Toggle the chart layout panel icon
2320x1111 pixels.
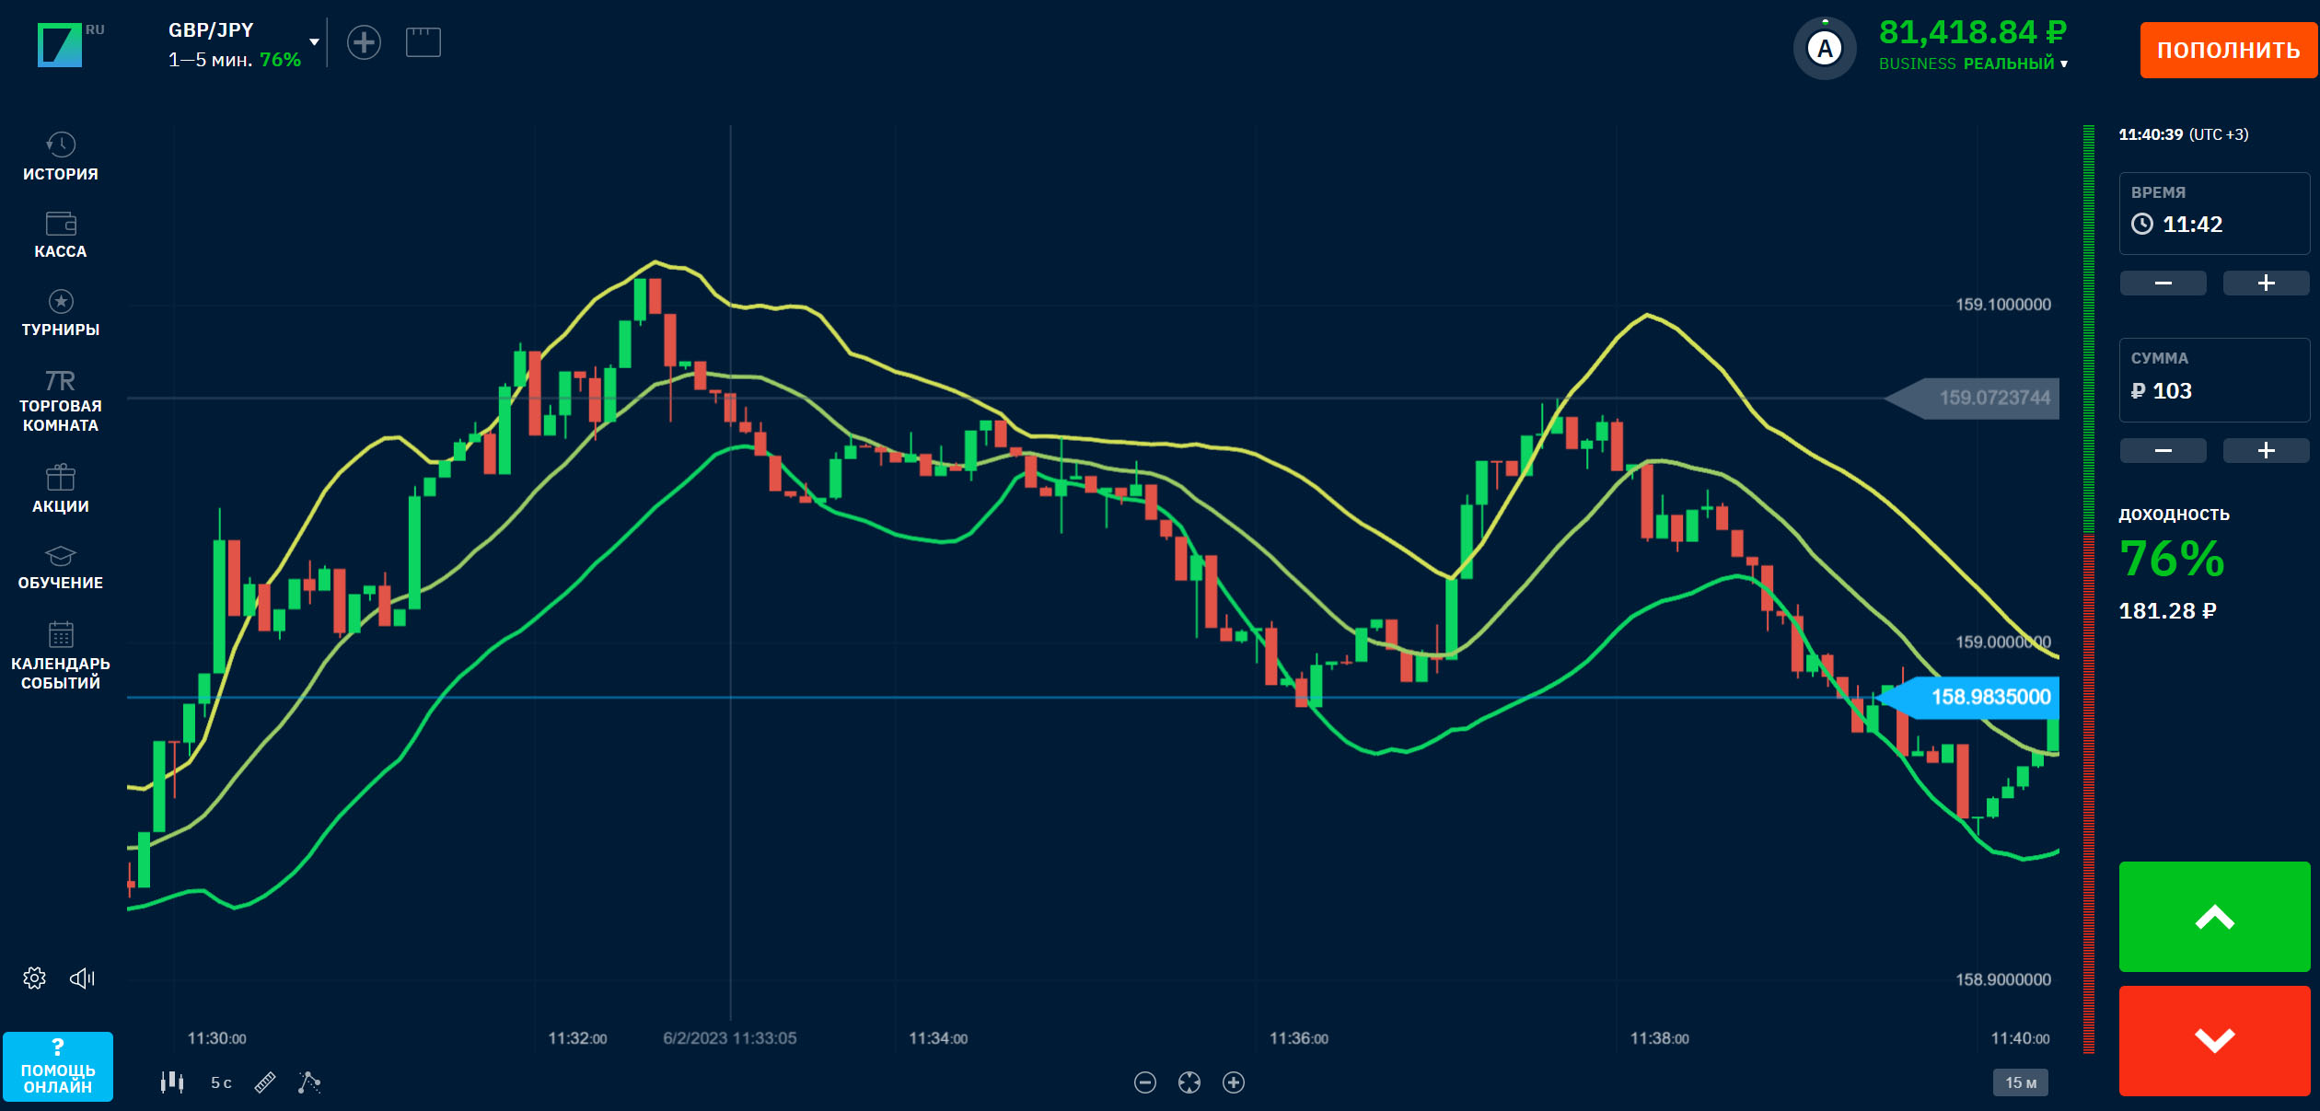click(423, 42)
